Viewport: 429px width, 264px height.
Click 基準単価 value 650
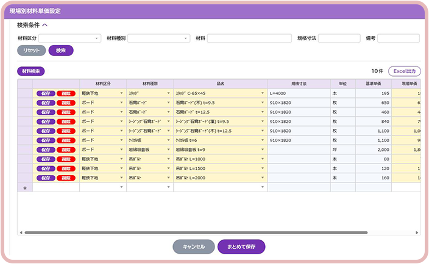[x=374, y=103]
